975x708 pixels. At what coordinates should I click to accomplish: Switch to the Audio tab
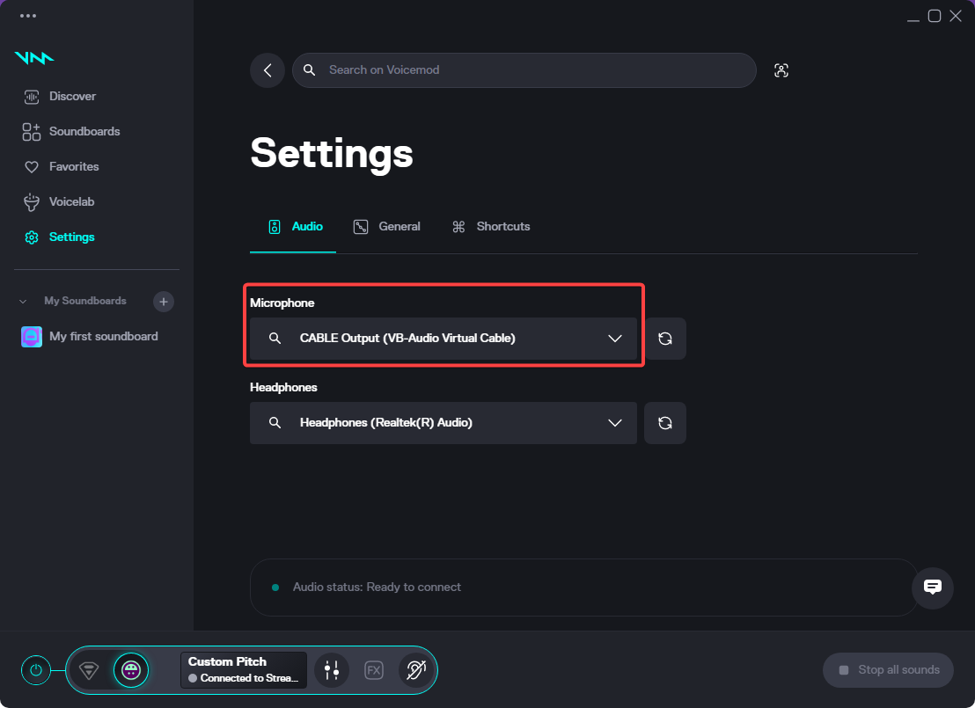296,227
